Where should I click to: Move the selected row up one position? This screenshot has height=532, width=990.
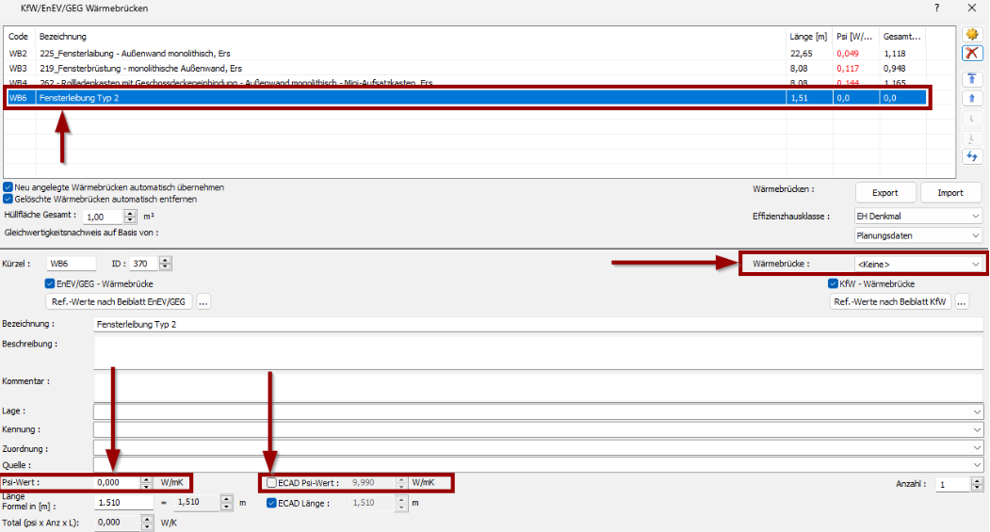973,98
